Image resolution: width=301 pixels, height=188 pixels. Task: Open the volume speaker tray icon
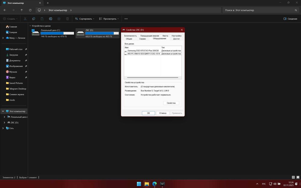pyautogui.click(x=275, y=184)
